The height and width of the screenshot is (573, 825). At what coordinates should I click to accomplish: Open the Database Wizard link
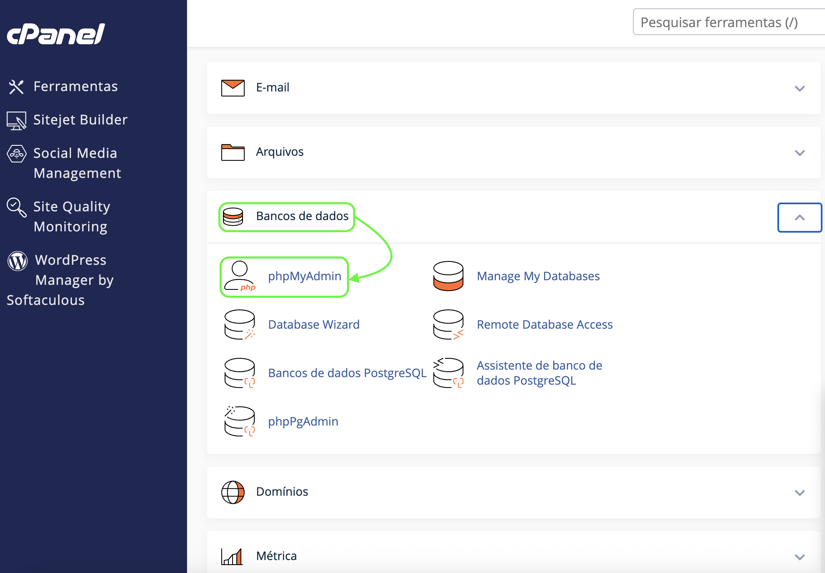[314, 325]
